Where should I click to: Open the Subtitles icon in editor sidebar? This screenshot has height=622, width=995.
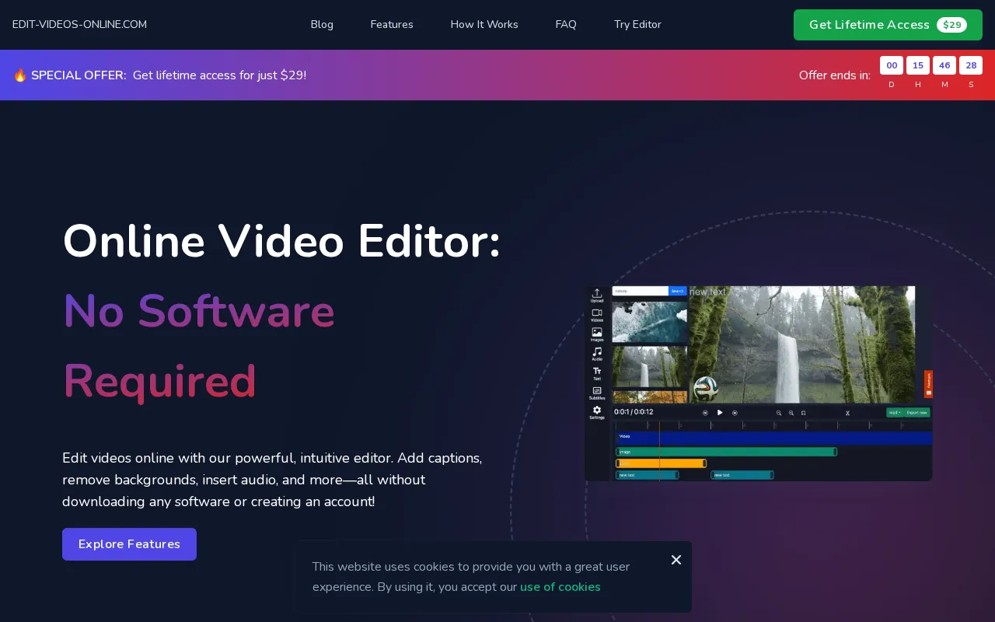597,391
